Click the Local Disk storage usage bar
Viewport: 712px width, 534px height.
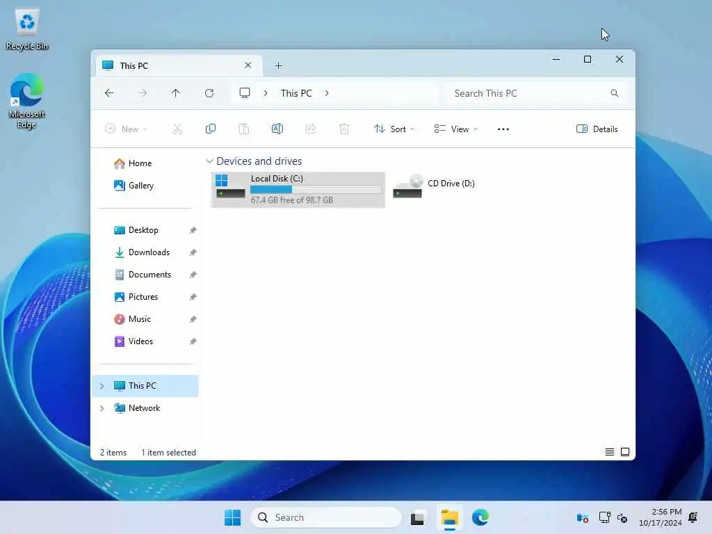[316, 189]
